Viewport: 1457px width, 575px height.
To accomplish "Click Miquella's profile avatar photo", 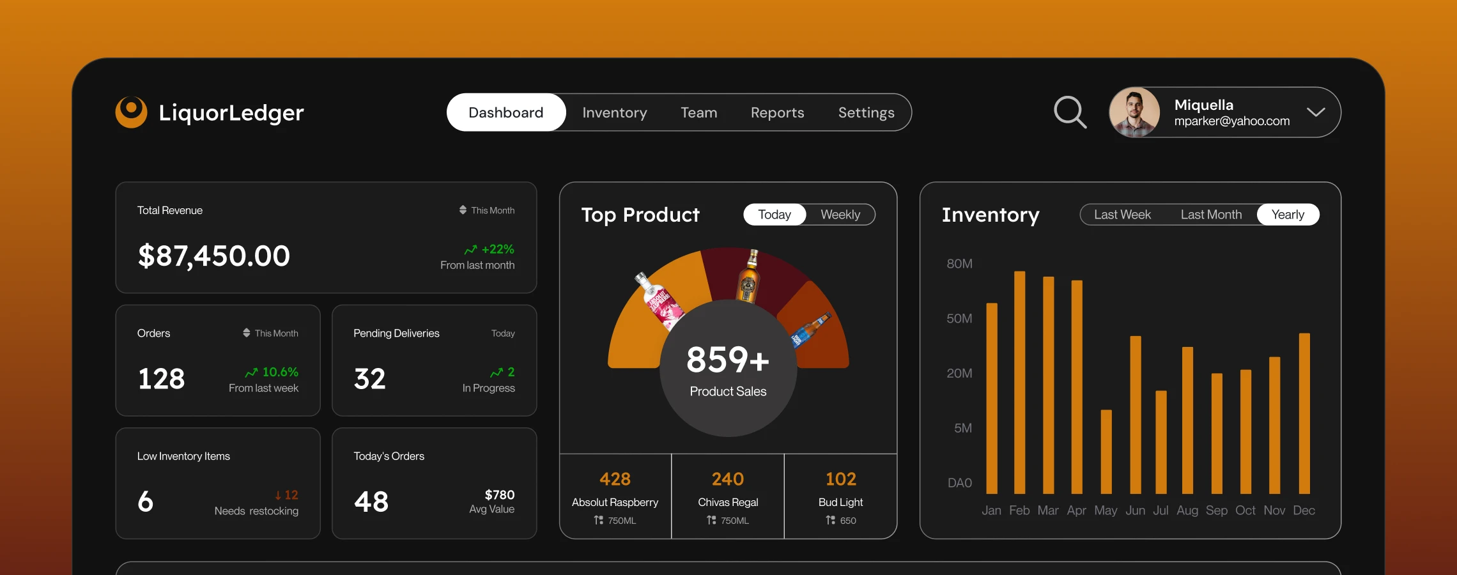I will [x=1134, y=112].
